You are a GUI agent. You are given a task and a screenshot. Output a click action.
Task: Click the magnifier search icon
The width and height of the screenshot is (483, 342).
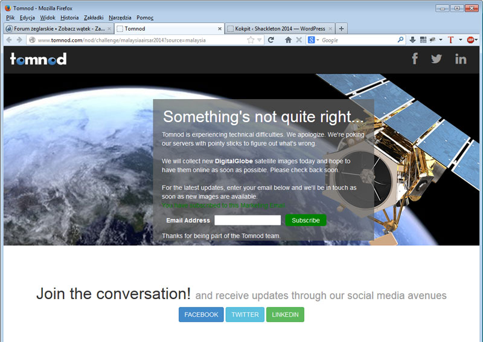coord(400,39)
